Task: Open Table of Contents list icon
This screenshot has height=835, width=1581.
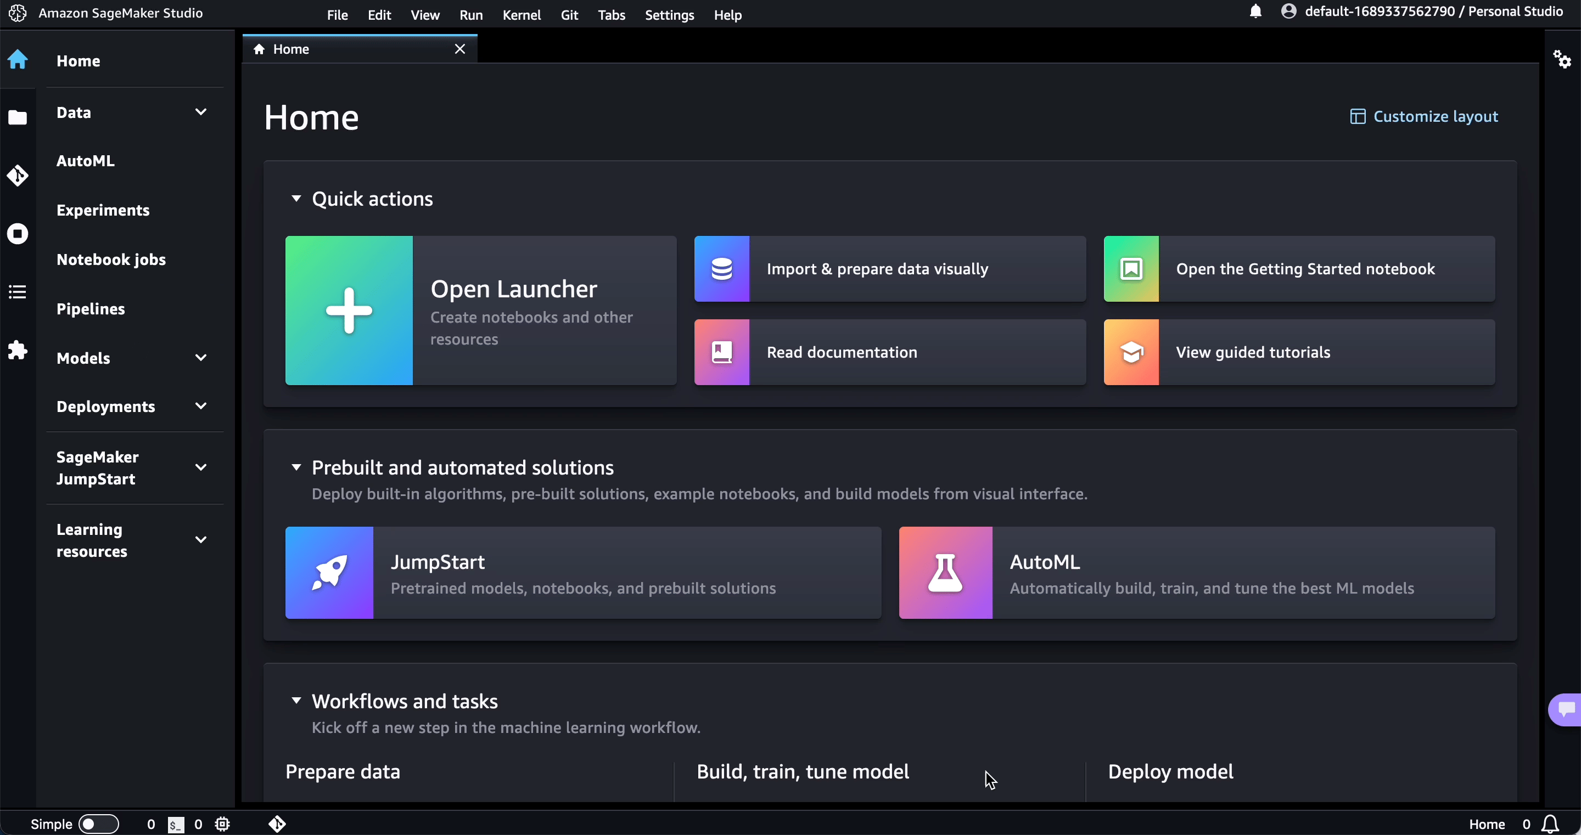Action: pos(17,292)
